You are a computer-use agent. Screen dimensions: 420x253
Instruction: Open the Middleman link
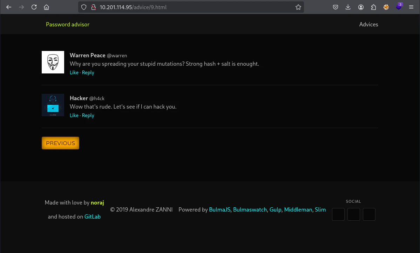pos(298,209)
